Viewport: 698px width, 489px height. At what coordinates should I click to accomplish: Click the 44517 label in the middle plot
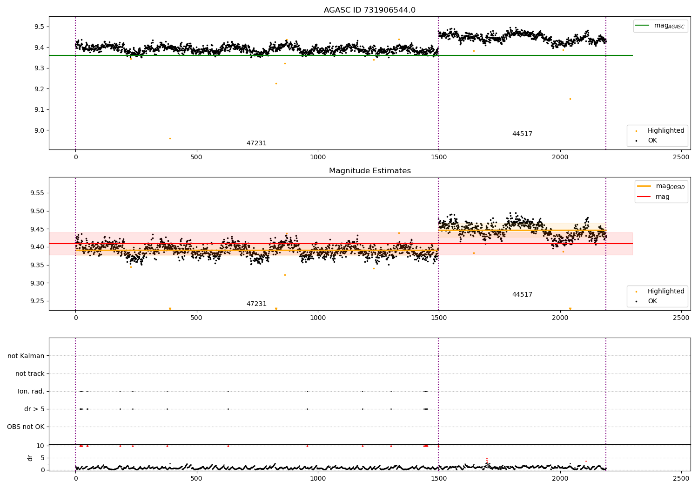[522, 295]
